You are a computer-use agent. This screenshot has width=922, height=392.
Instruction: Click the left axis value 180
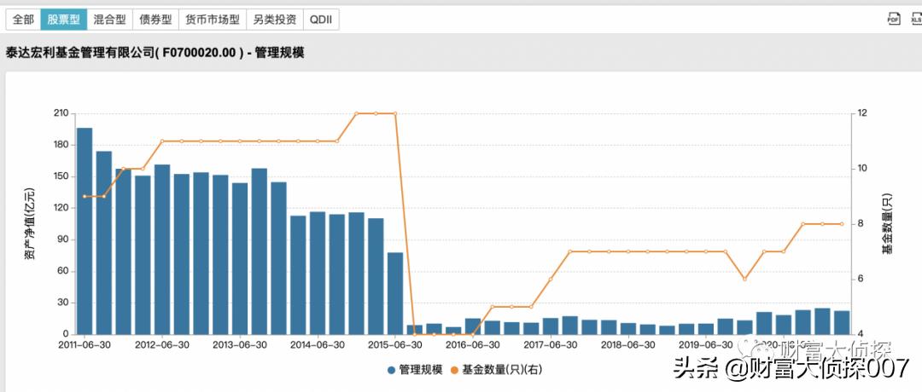pyautogui.click(x=61, y=145)
